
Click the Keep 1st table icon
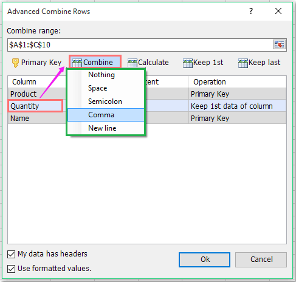pyautogui.click(x=188, y=63)
